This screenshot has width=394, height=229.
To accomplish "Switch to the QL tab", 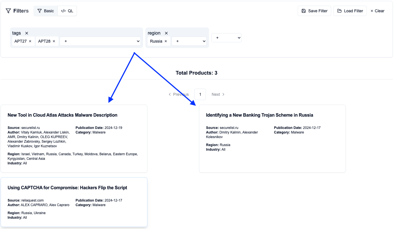I will pos(67,11).
